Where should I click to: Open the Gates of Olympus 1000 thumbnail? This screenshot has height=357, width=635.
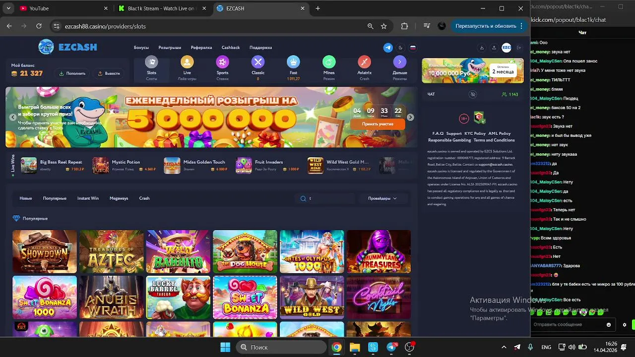312,251
